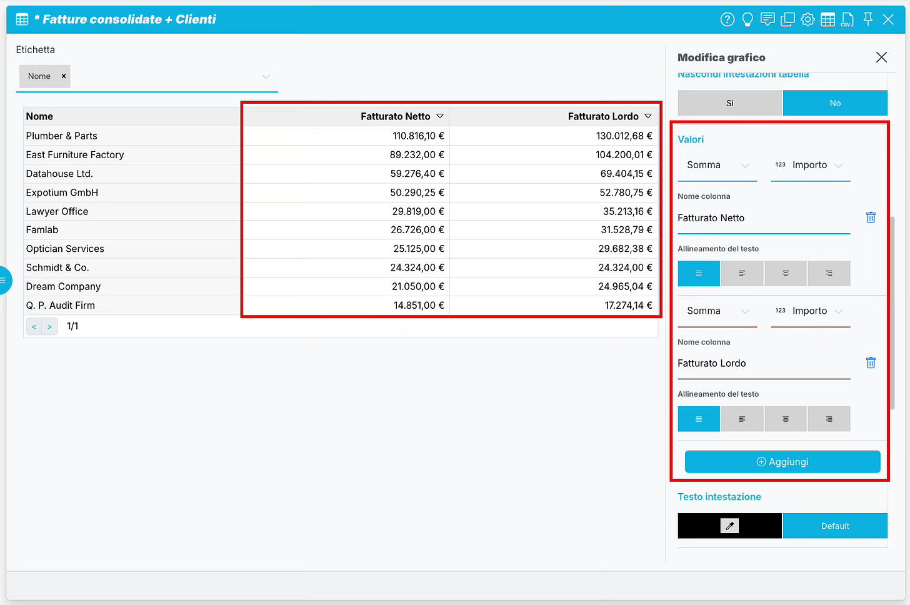Image resolution: width=910 pixels, height=605 pixels.
Task: Click the lightbulb tips icon
Action: click(747, 19)
